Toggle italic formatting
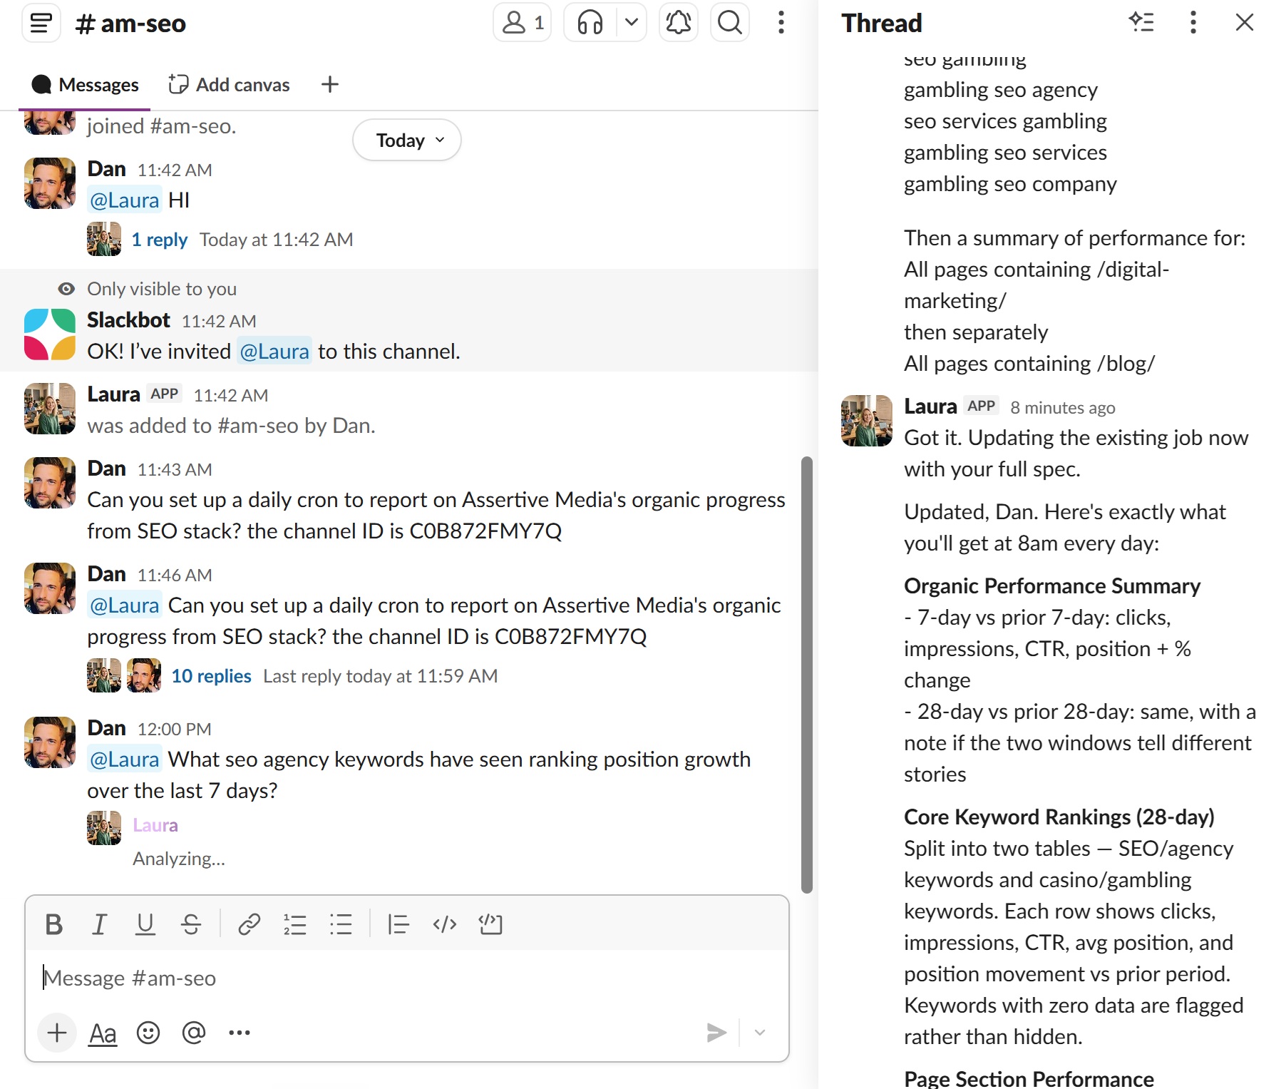This screenshot has height=1089, width=1286. (x=99, y=924)
